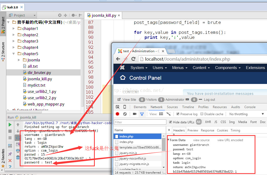Open the Response tab of request details

(x=207, y=130)
